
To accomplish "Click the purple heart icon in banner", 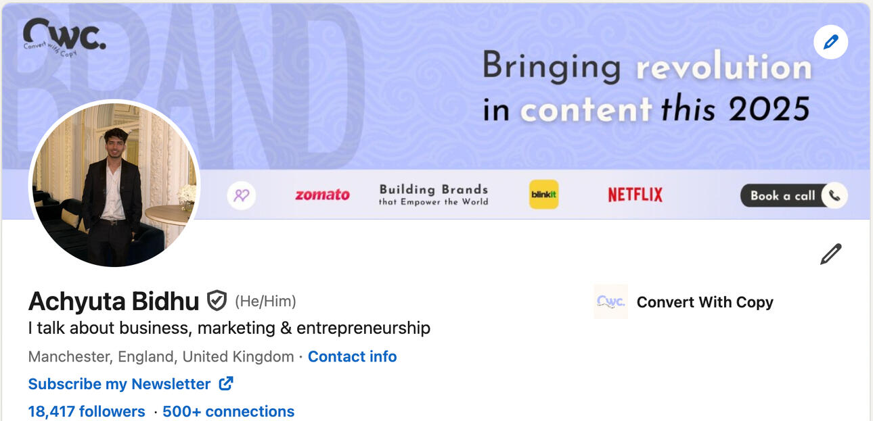I will [x=242, y=195].
